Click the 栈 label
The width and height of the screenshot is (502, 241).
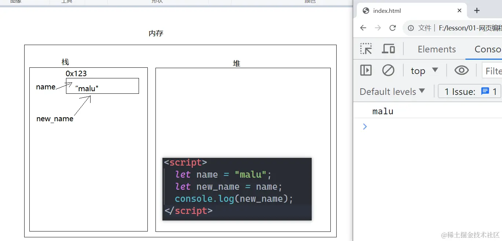click(x=65, y=62)
